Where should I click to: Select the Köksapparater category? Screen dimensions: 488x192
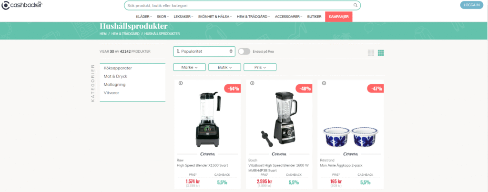tap(118, 68)
